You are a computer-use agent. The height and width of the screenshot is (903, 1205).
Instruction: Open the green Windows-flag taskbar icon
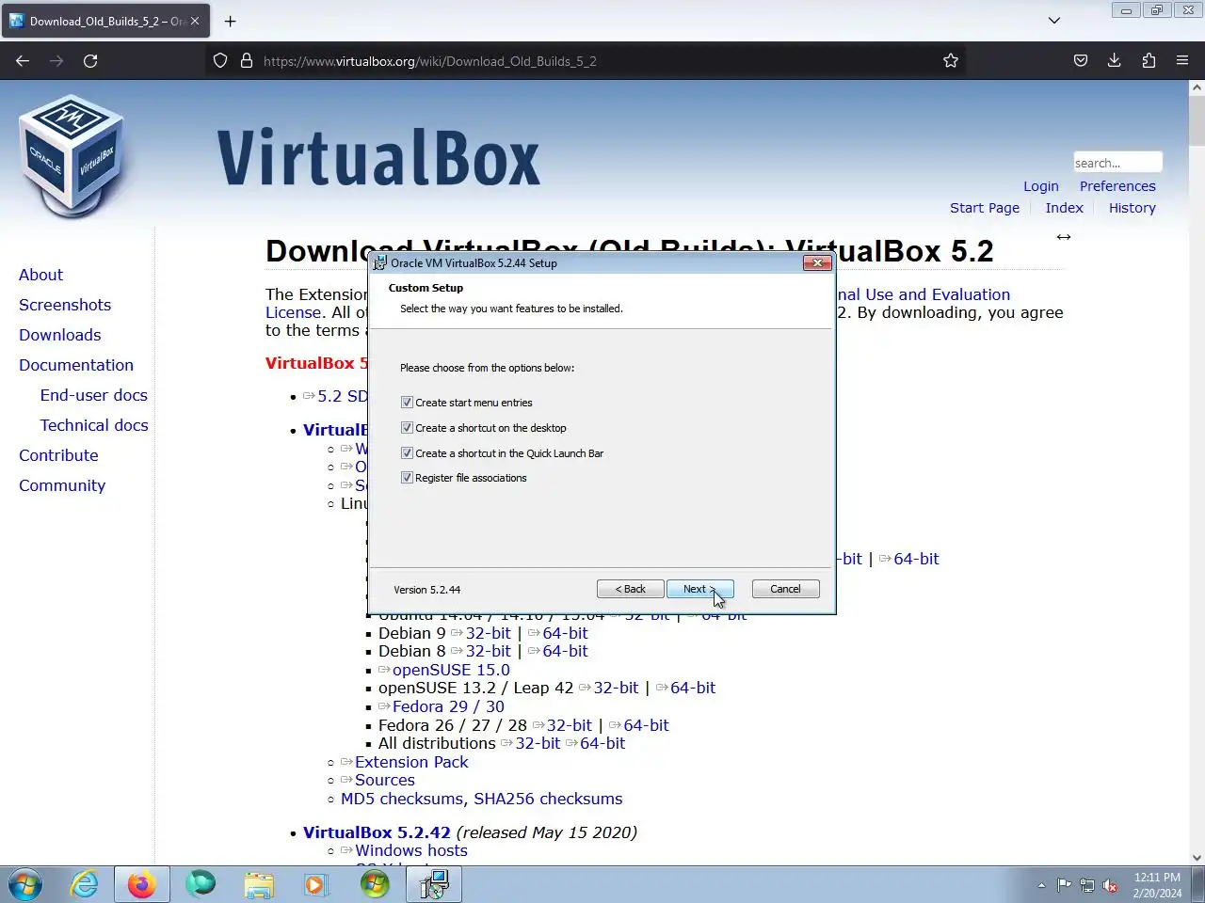[375, 884]
